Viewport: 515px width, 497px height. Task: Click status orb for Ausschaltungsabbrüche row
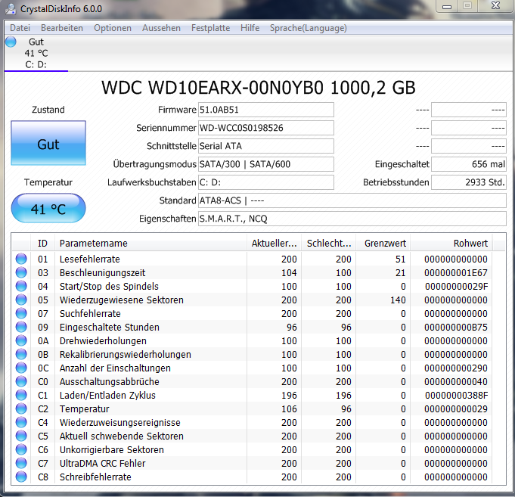pos(21,381)
